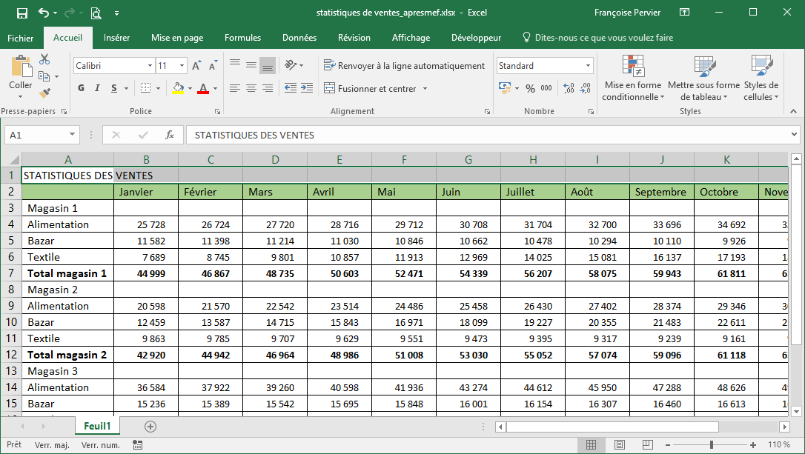
Task: Click the Coller paste button
Action: [21, 74]
